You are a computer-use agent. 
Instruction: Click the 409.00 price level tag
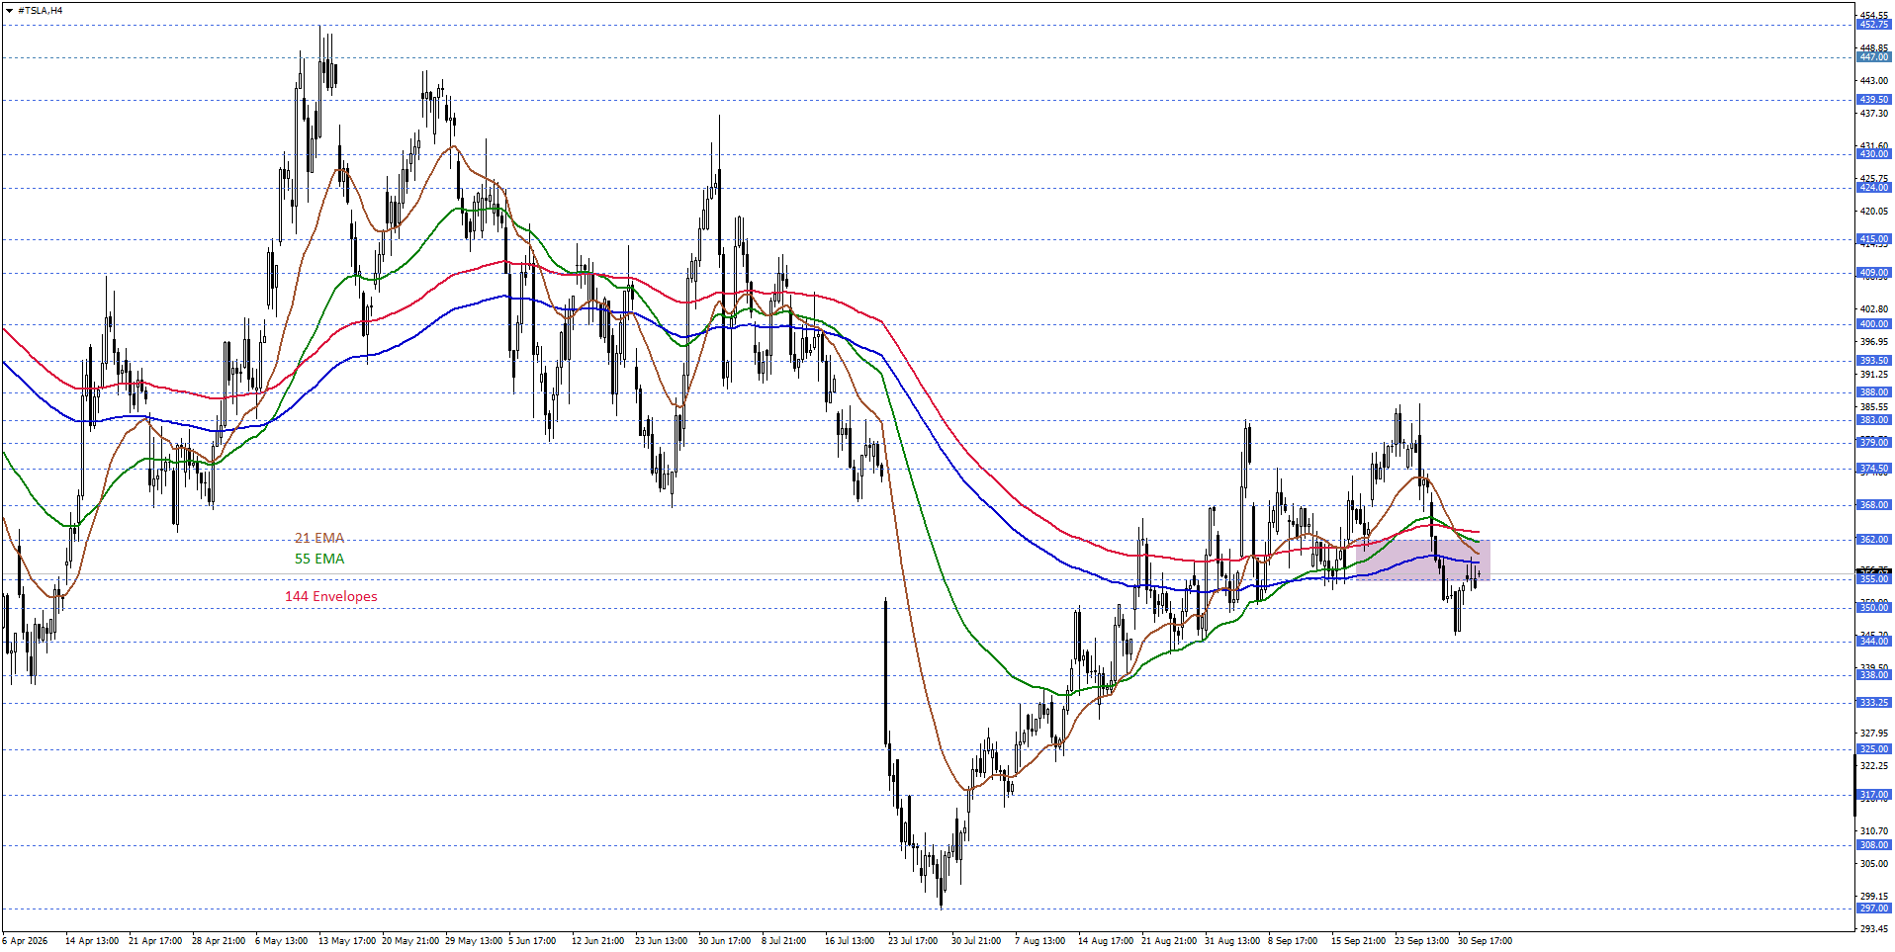pyautogui.click(x=1873, y=273)
